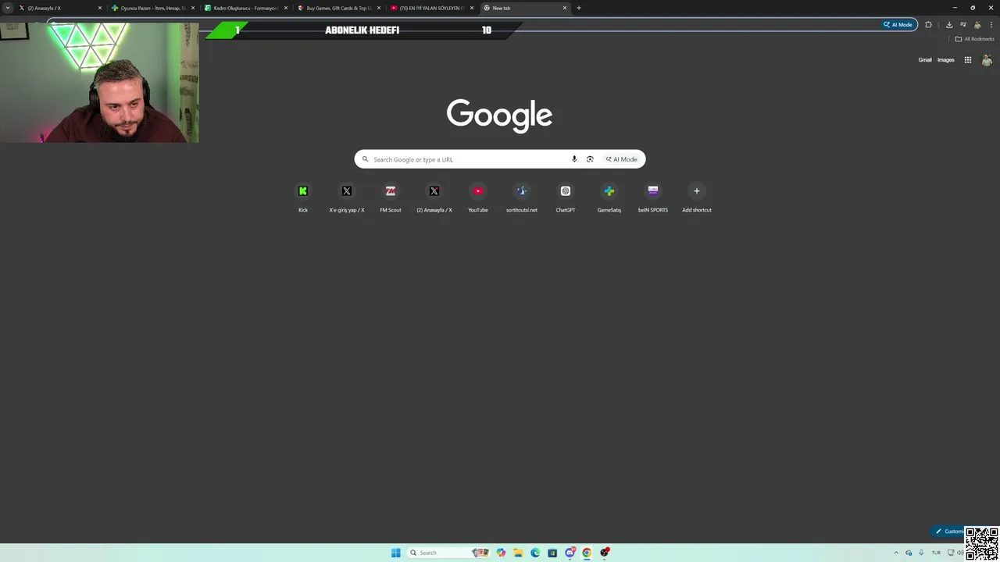
Task: Open the GameSatış shortcut
Action: coord(609,197)
